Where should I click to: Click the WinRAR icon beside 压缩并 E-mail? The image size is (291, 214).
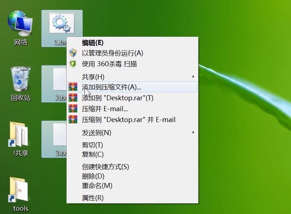pos(73,108)
